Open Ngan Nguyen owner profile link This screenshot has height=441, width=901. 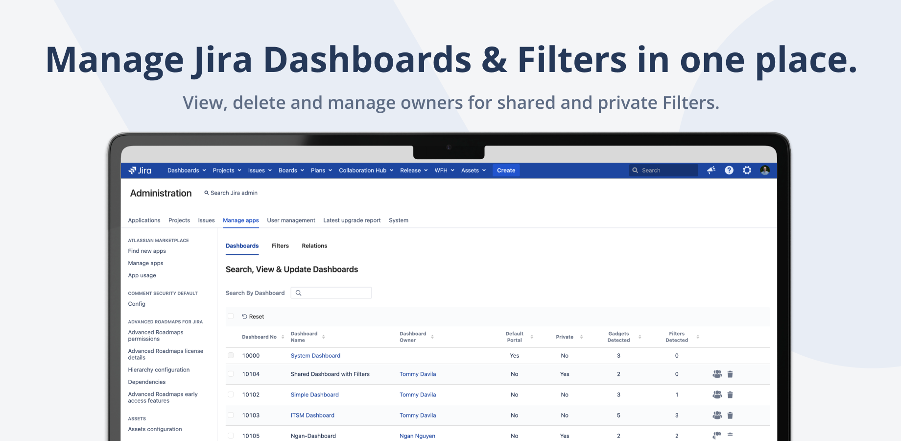coord(417,436)
